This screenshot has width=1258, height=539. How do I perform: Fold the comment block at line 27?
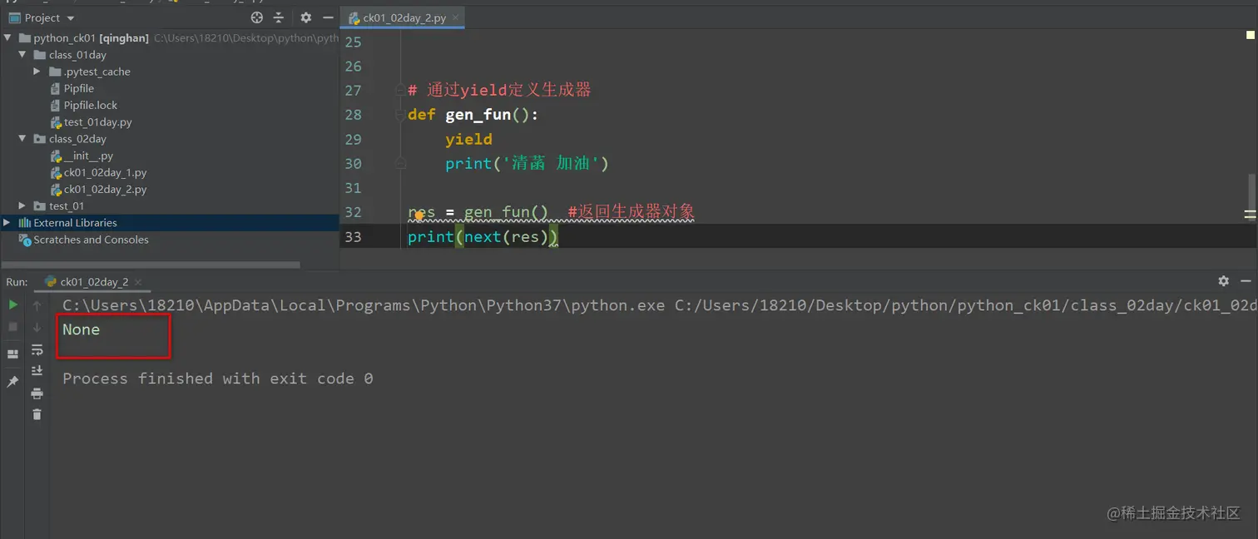pos(400,90)
